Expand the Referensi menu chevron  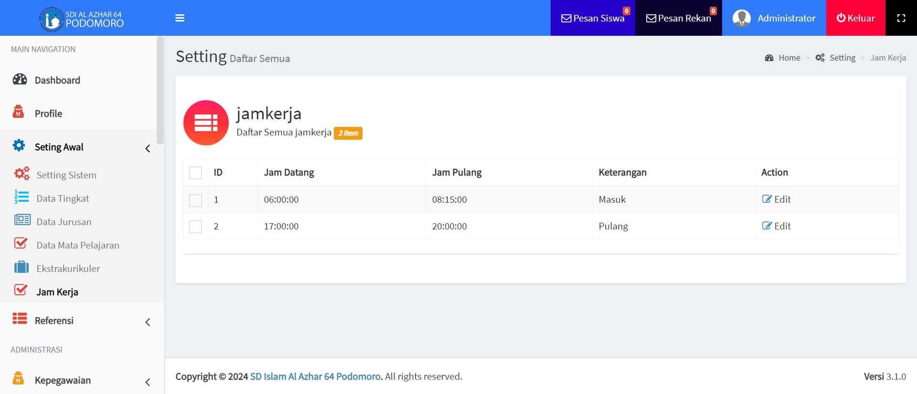[x=148, y=322]
